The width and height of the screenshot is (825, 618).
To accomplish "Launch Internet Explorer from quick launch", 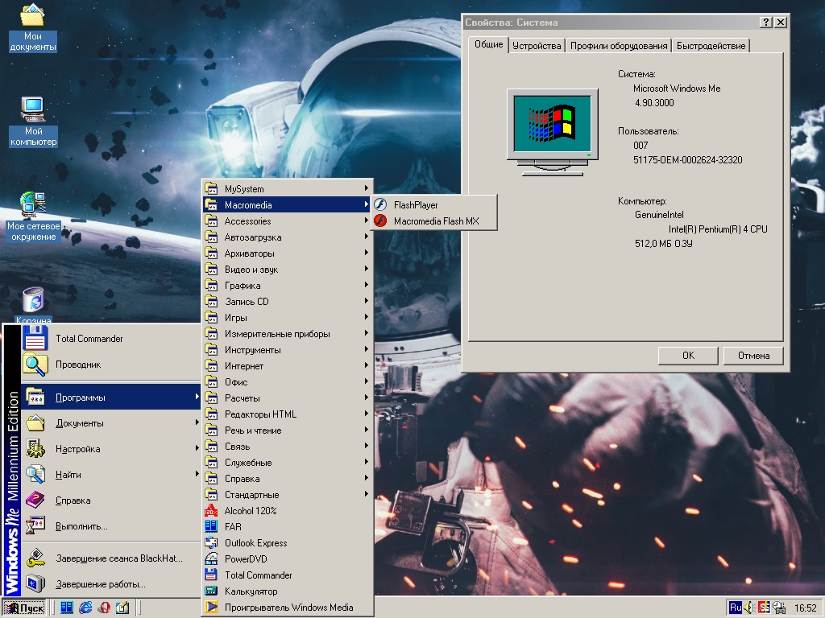I will tap(85, 608).
